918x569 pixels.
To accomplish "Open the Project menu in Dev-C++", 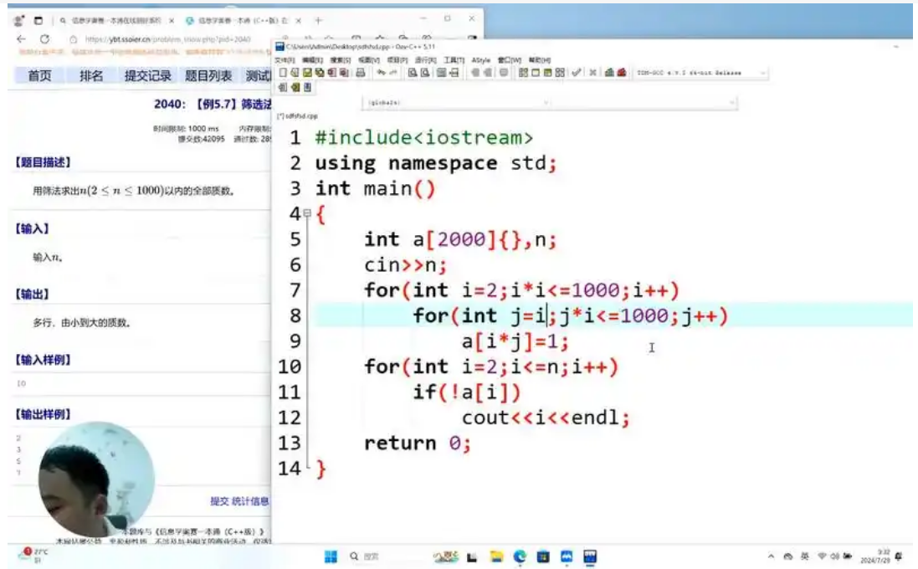I will (x=397, y=59).
